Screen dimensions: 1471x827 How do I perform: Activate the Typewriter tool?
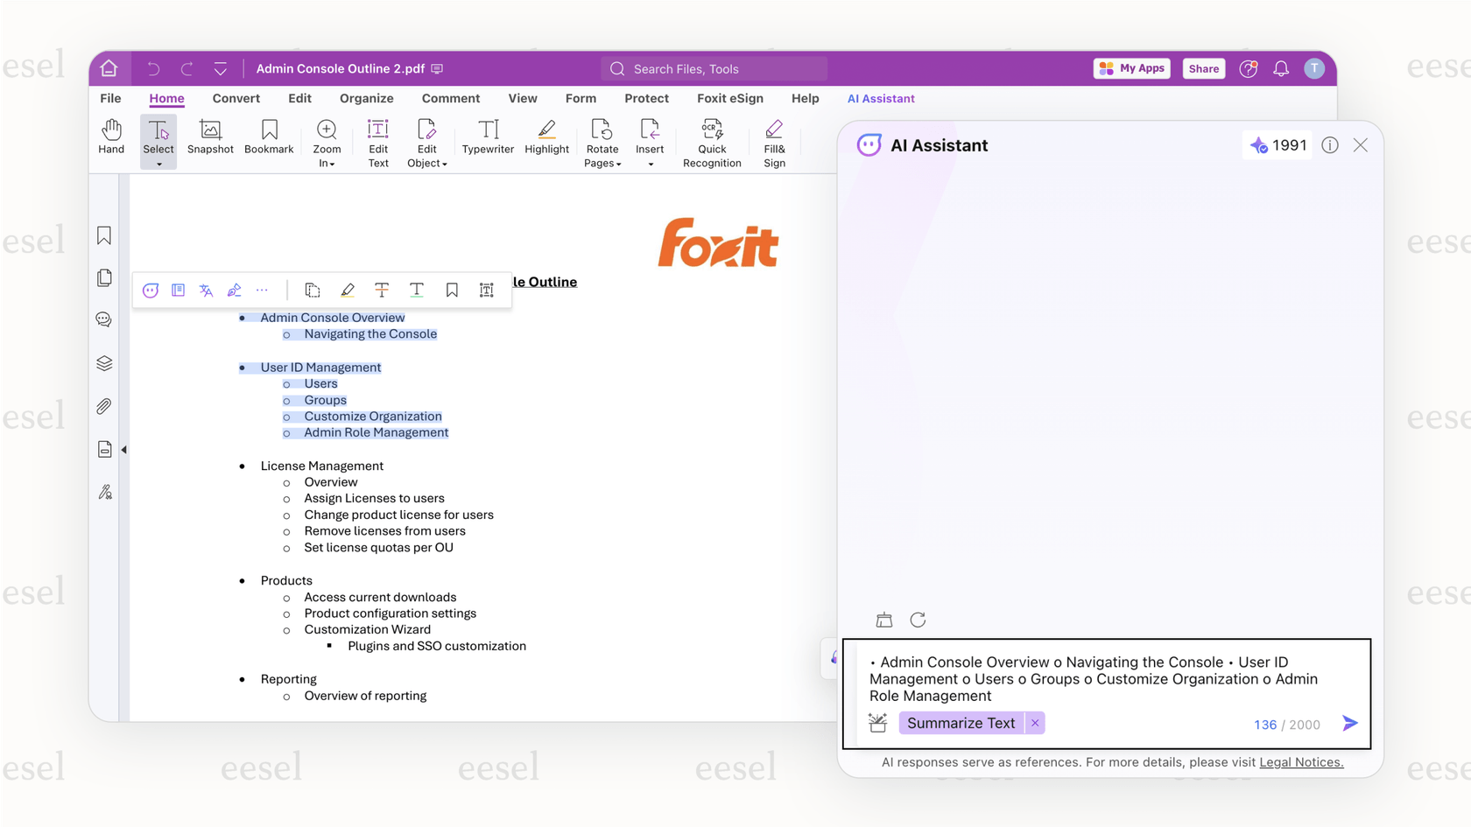point(488,140)
